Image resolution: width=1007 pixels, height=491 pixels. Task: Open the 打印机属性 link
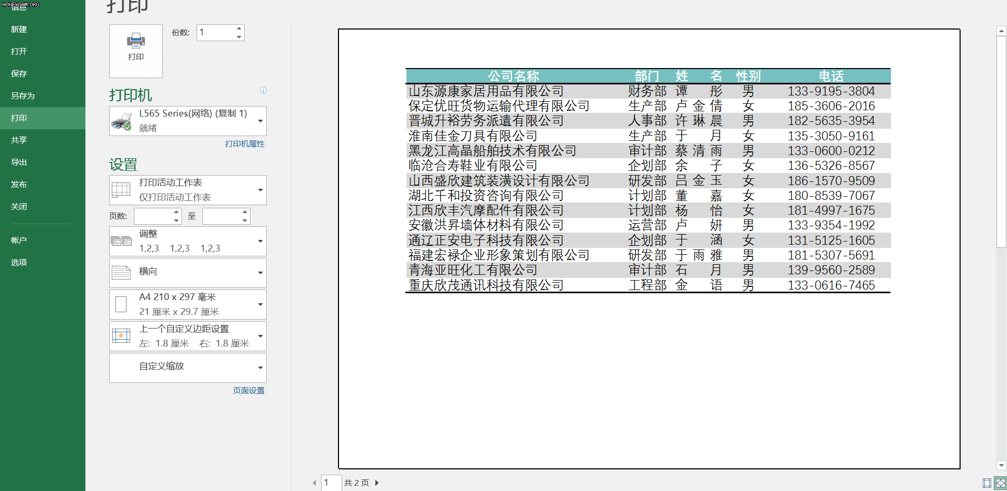245,144
